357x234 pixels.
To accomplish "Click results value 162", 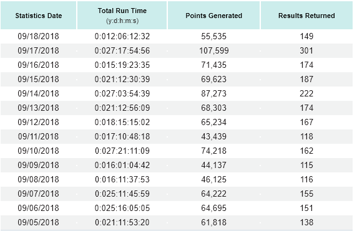I will point(306,151).
